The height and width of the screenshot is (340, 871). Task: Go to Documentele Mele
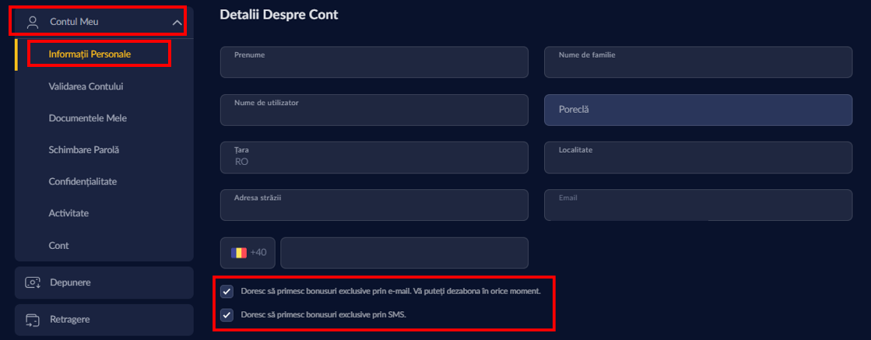pos(87,118)
